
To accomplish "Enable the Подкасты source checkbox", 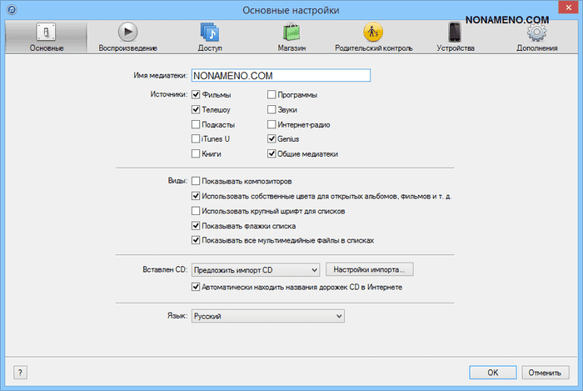I will pyautogui.click(x=197, y=124).
